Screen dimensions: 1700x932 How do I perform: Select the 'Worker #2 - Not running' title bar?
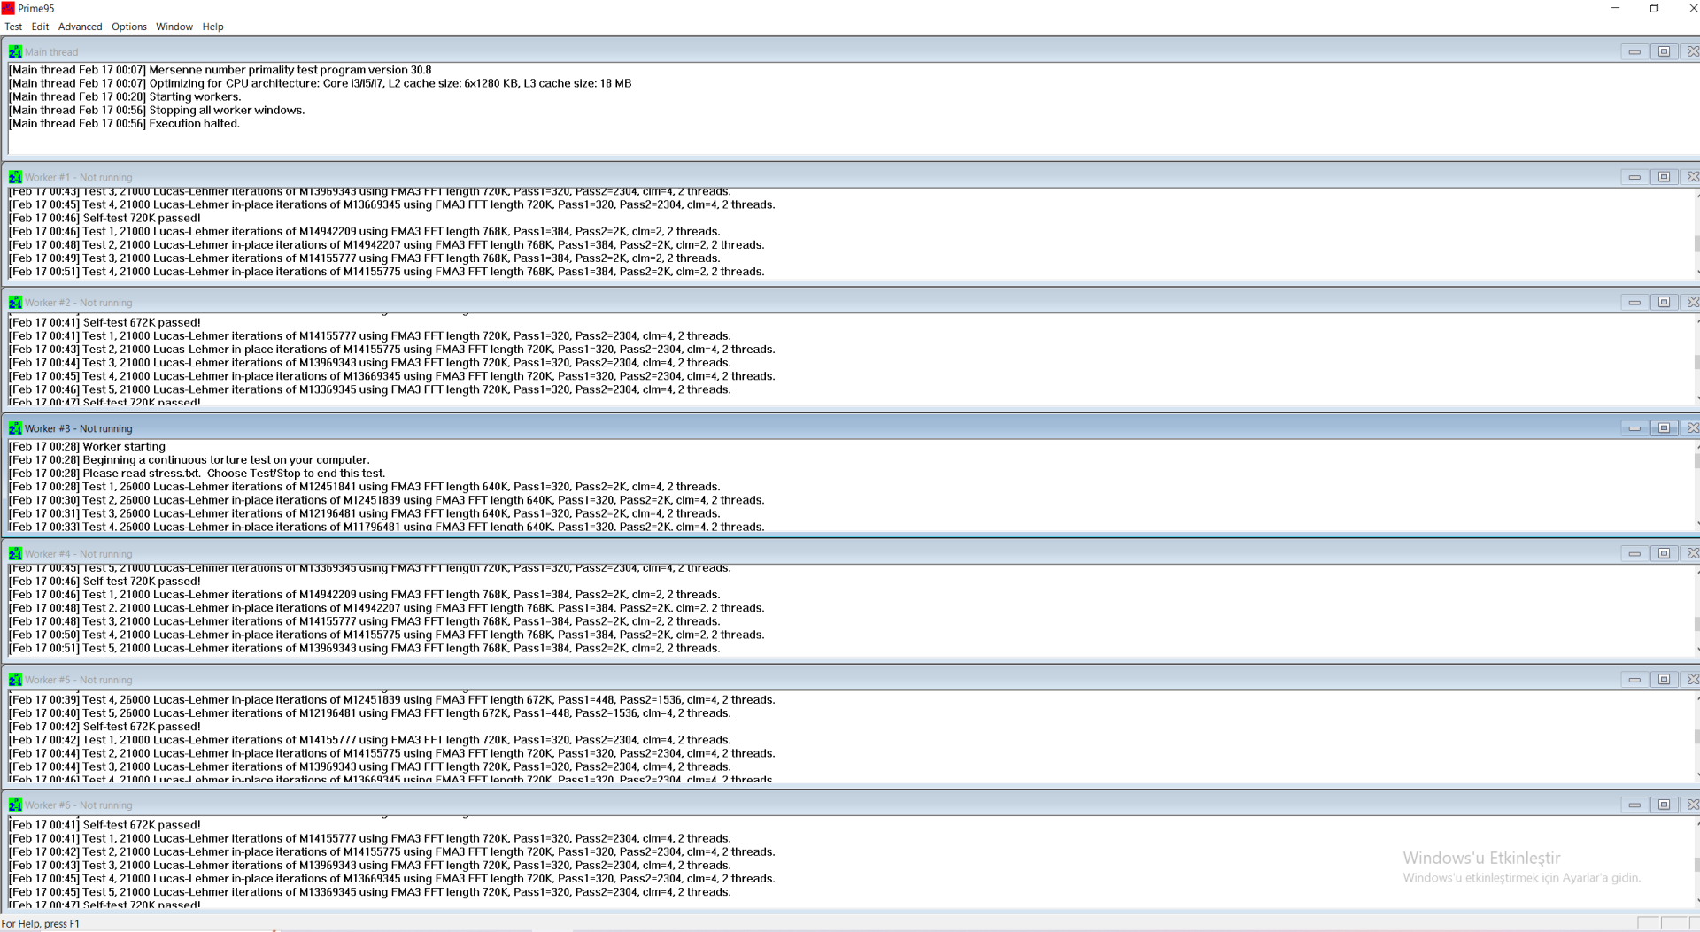pyautogui.click(x=79, y=303)
